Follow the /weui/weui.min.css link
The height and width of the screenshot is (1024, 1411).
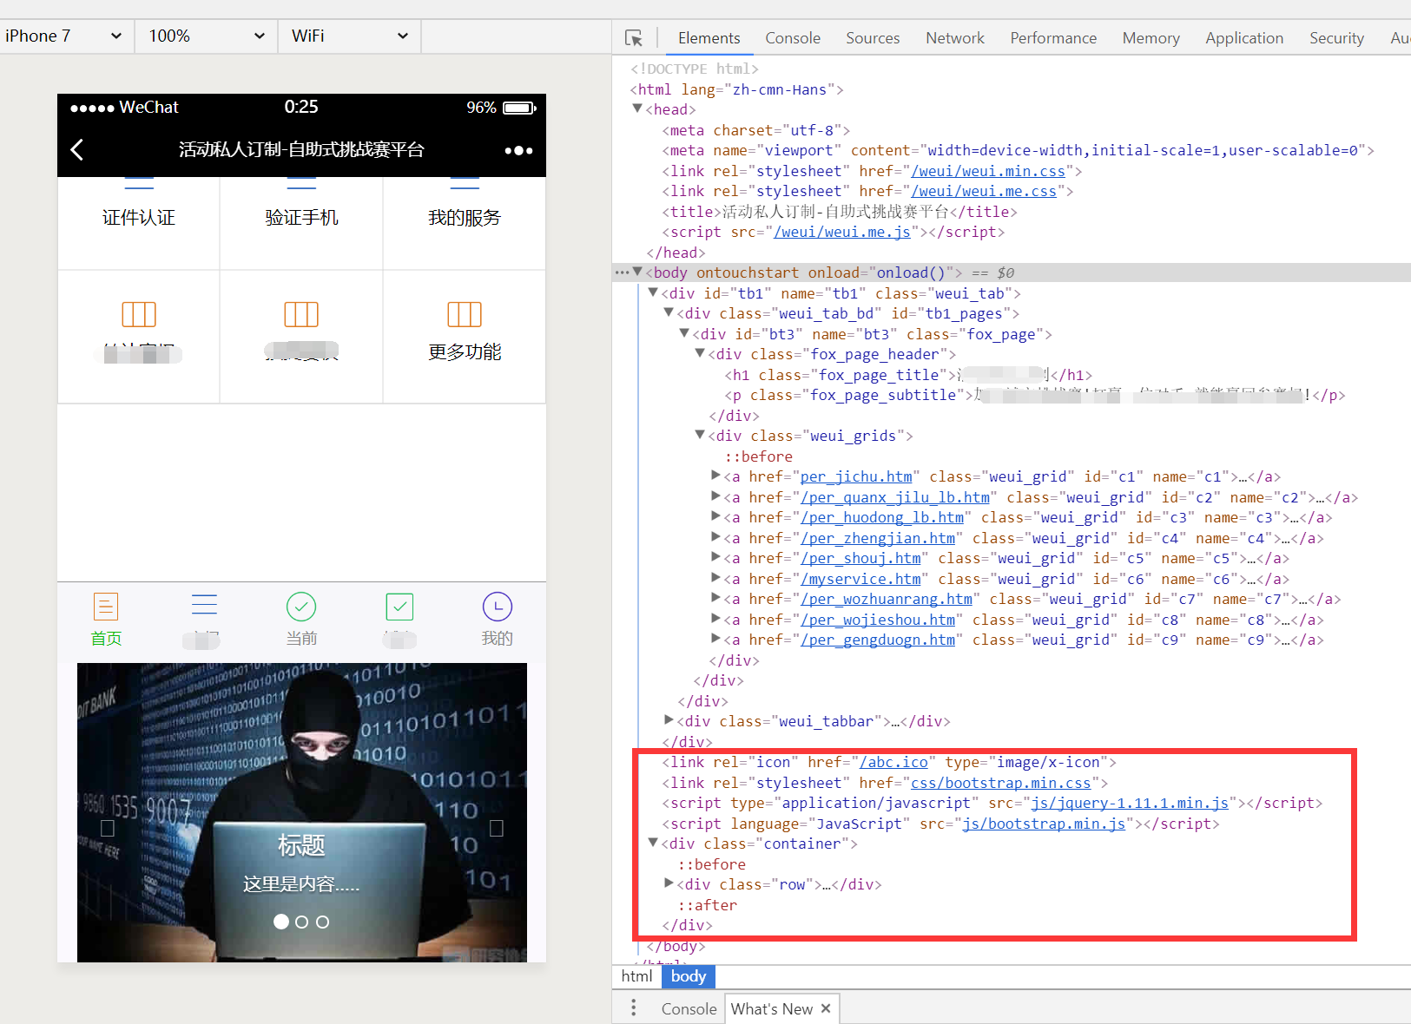click(x=988, y=171)
